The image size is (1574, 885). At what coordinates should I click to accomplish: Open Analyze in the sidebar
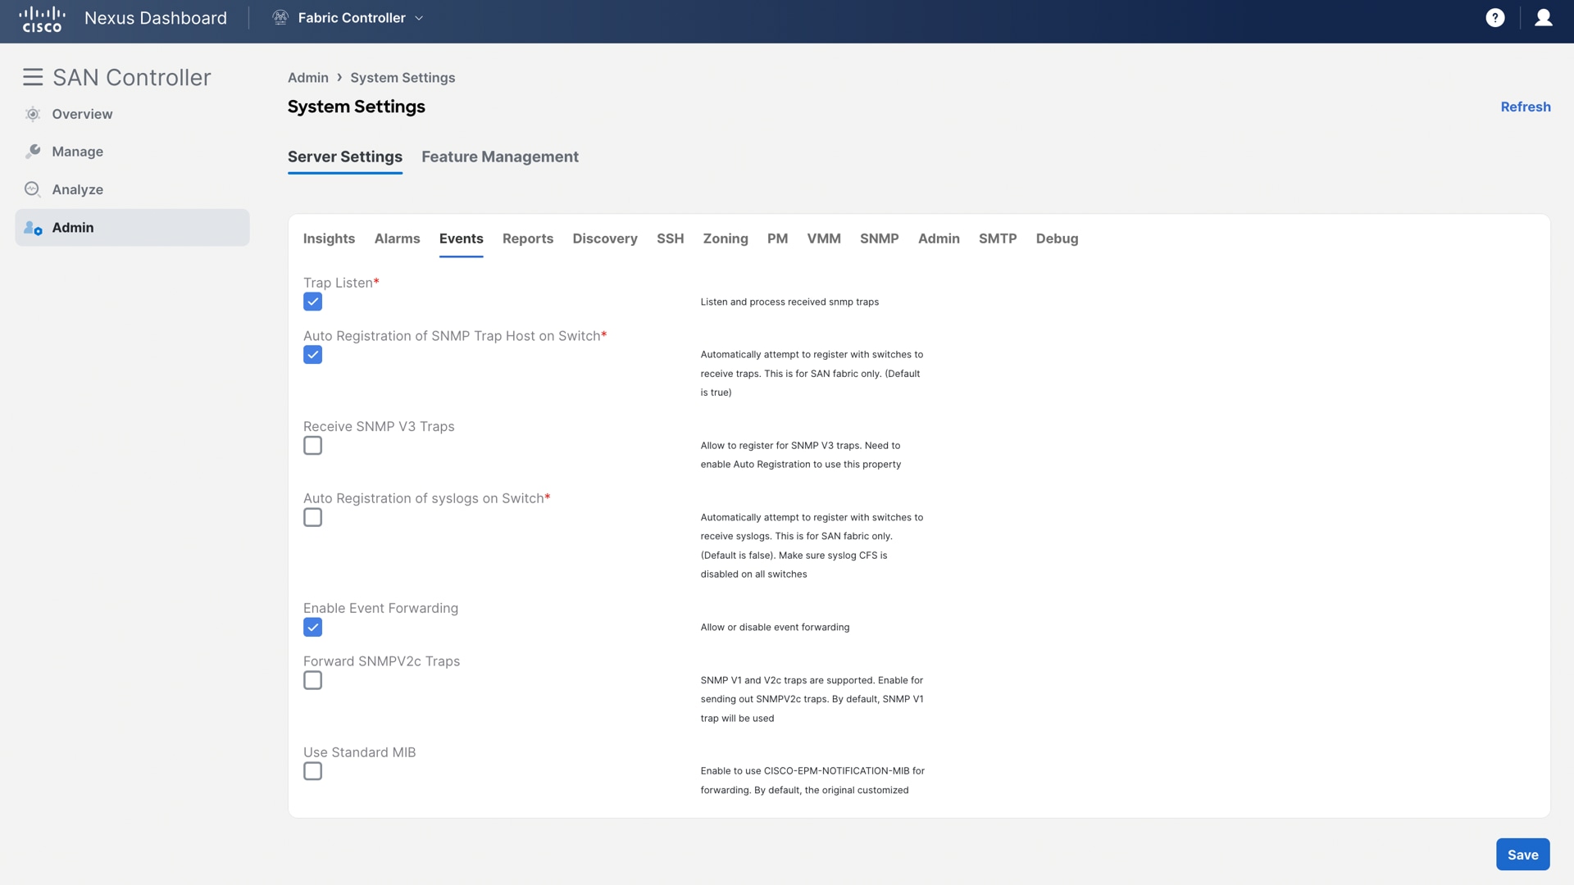(x=78, y=189)
